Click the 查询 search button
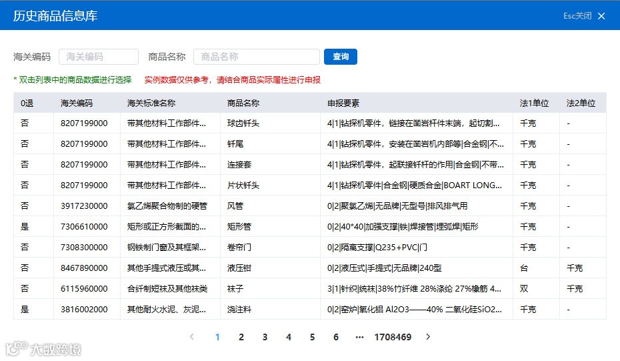620x361 pixels. [341, 57]
